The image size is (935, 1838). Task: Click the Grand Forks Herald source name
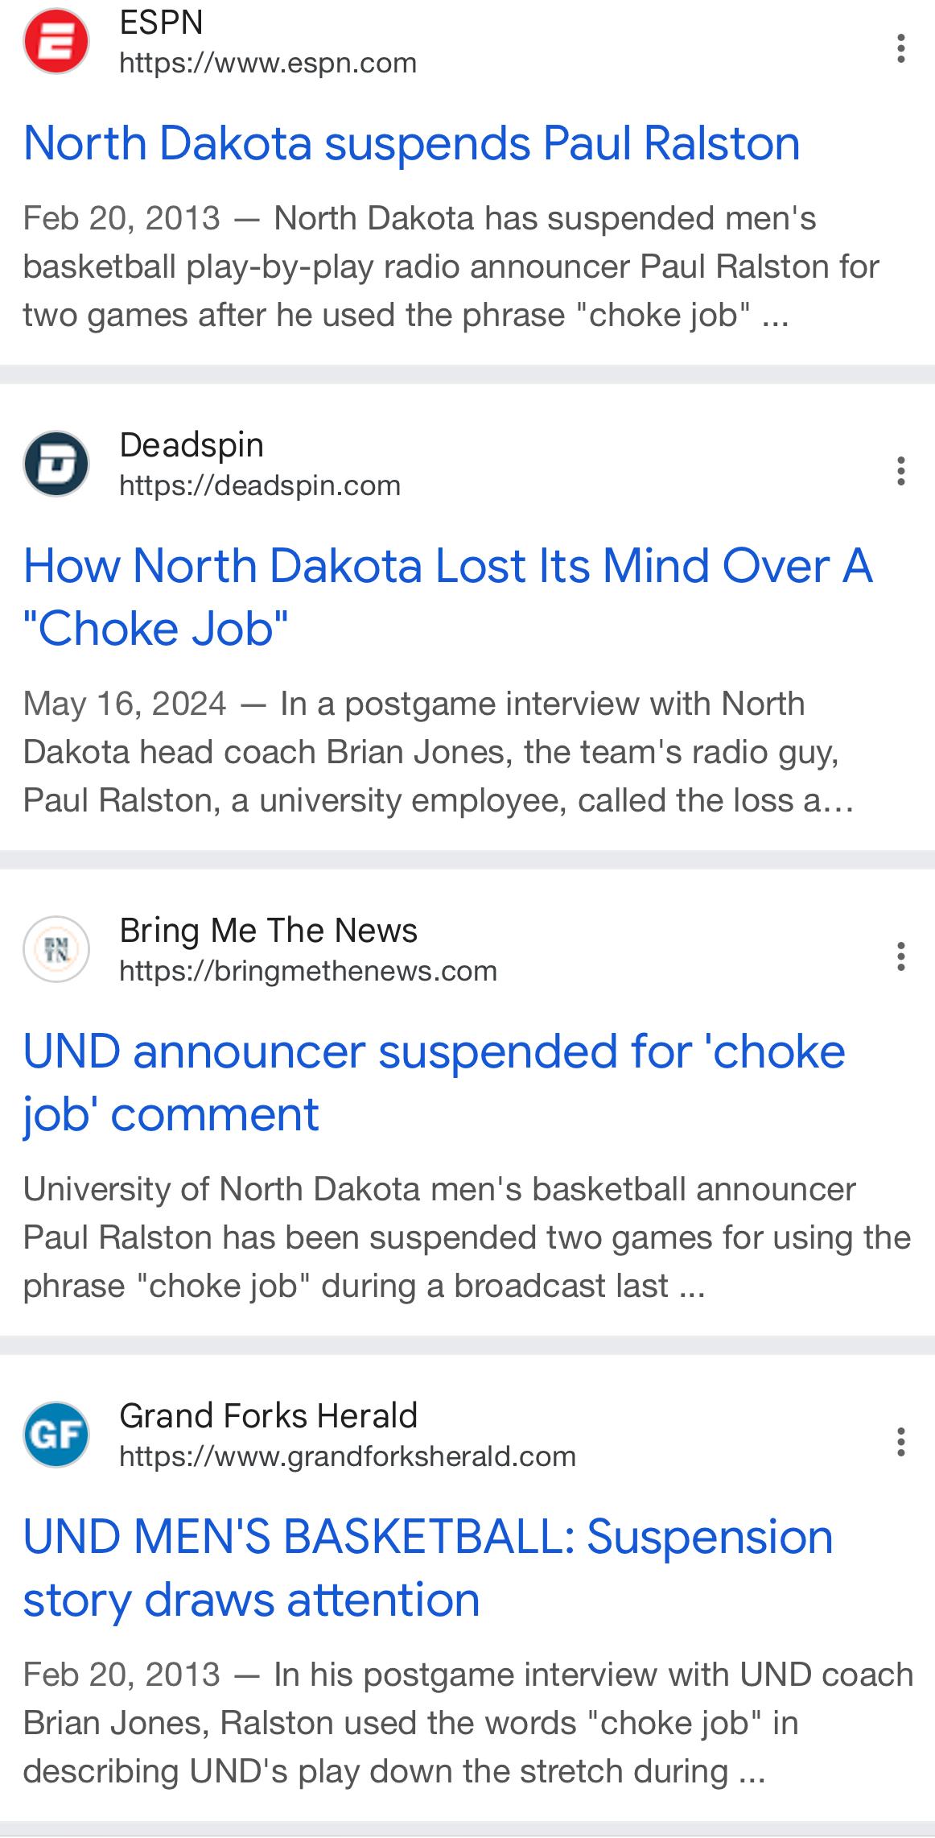pos(268,1416)
